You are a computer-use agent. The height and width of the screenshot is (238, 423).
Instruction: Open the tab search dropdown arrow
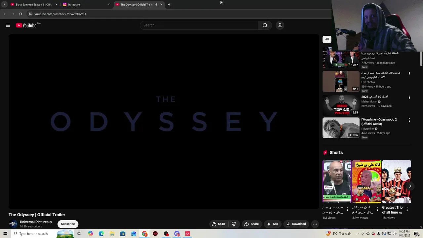[4, 5]
